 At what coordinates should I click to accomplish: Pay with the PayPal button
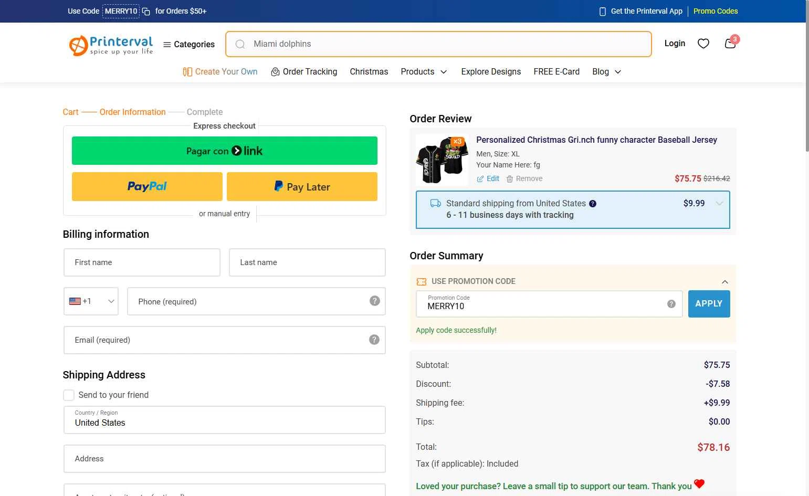click(x=147, y=187)
